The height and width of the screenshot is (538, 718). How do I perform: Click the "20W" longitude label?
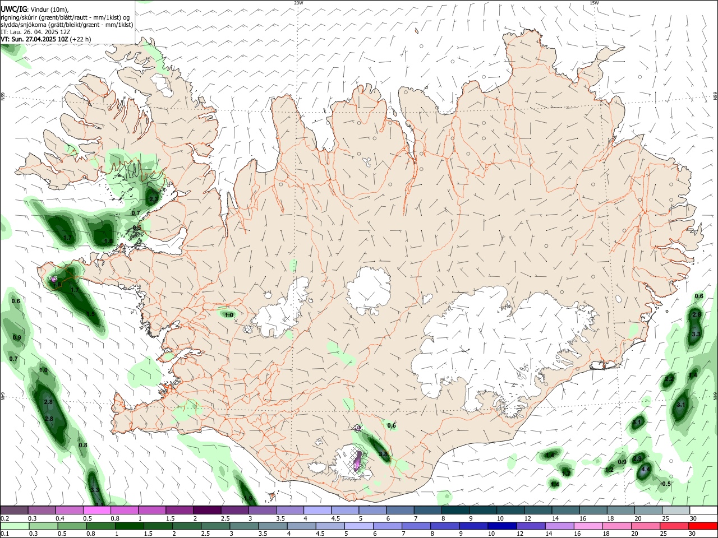(x=298, y=3)
